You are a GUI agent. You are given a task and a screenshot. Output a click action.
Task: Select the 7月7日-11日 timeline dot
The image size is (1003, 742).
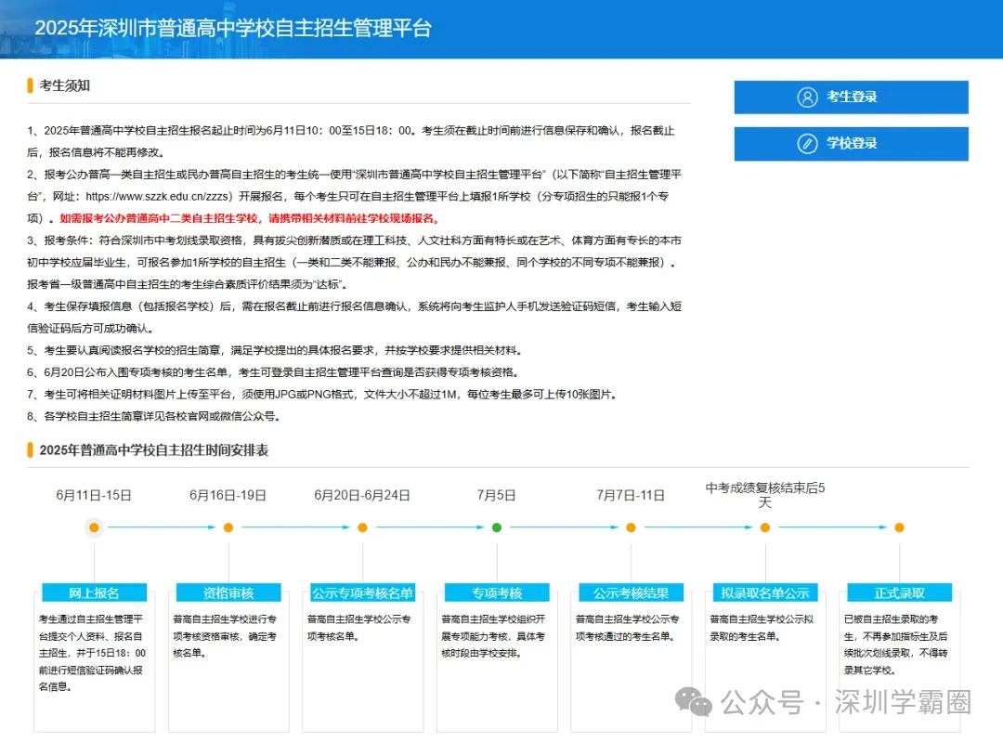tap(631, 527)
